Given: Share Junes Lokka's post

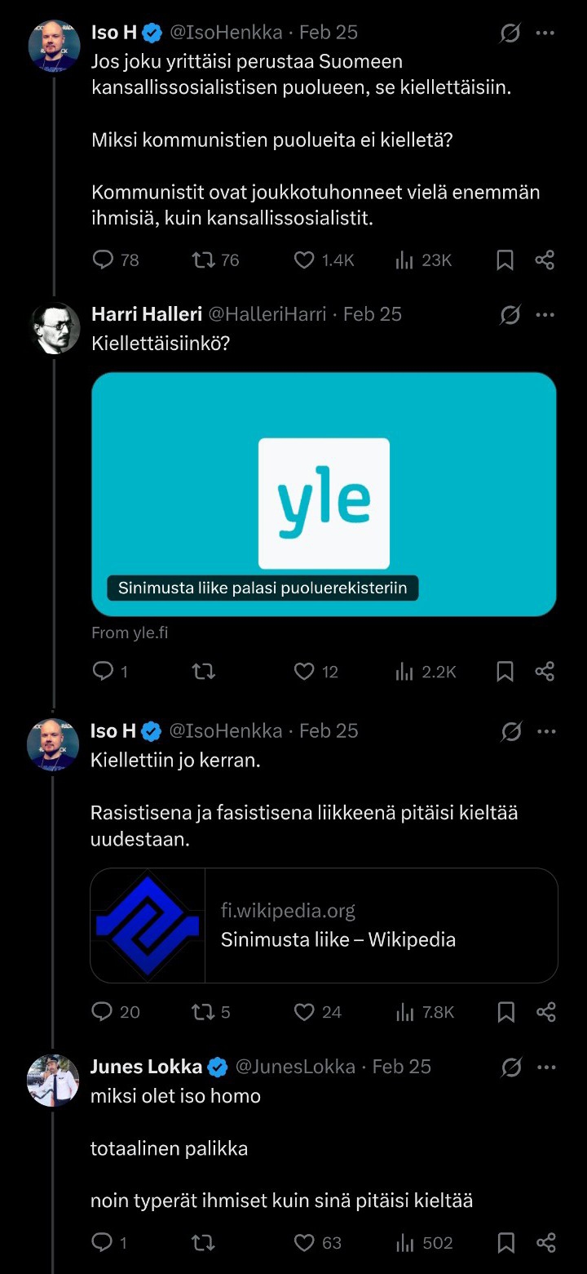Looking at the screenshot, I should coord(545,1243).
